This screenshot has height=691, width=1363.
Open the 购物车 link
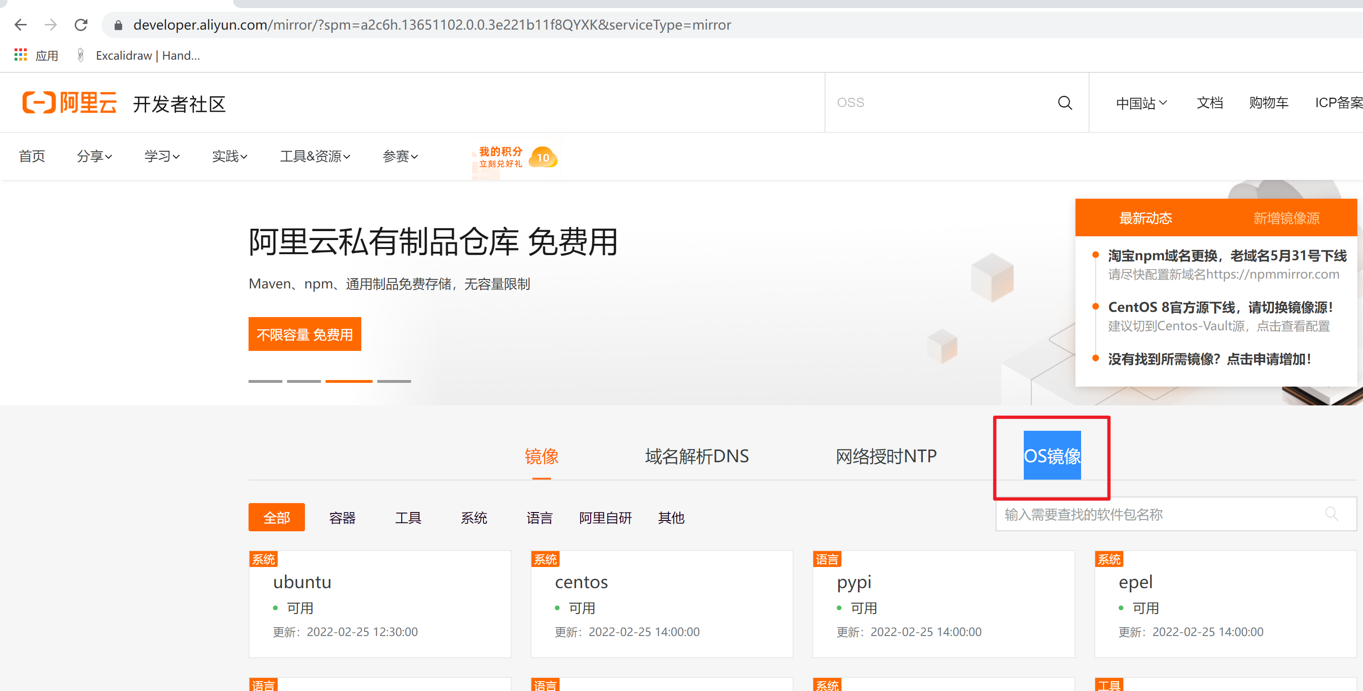pos(1268,103)
